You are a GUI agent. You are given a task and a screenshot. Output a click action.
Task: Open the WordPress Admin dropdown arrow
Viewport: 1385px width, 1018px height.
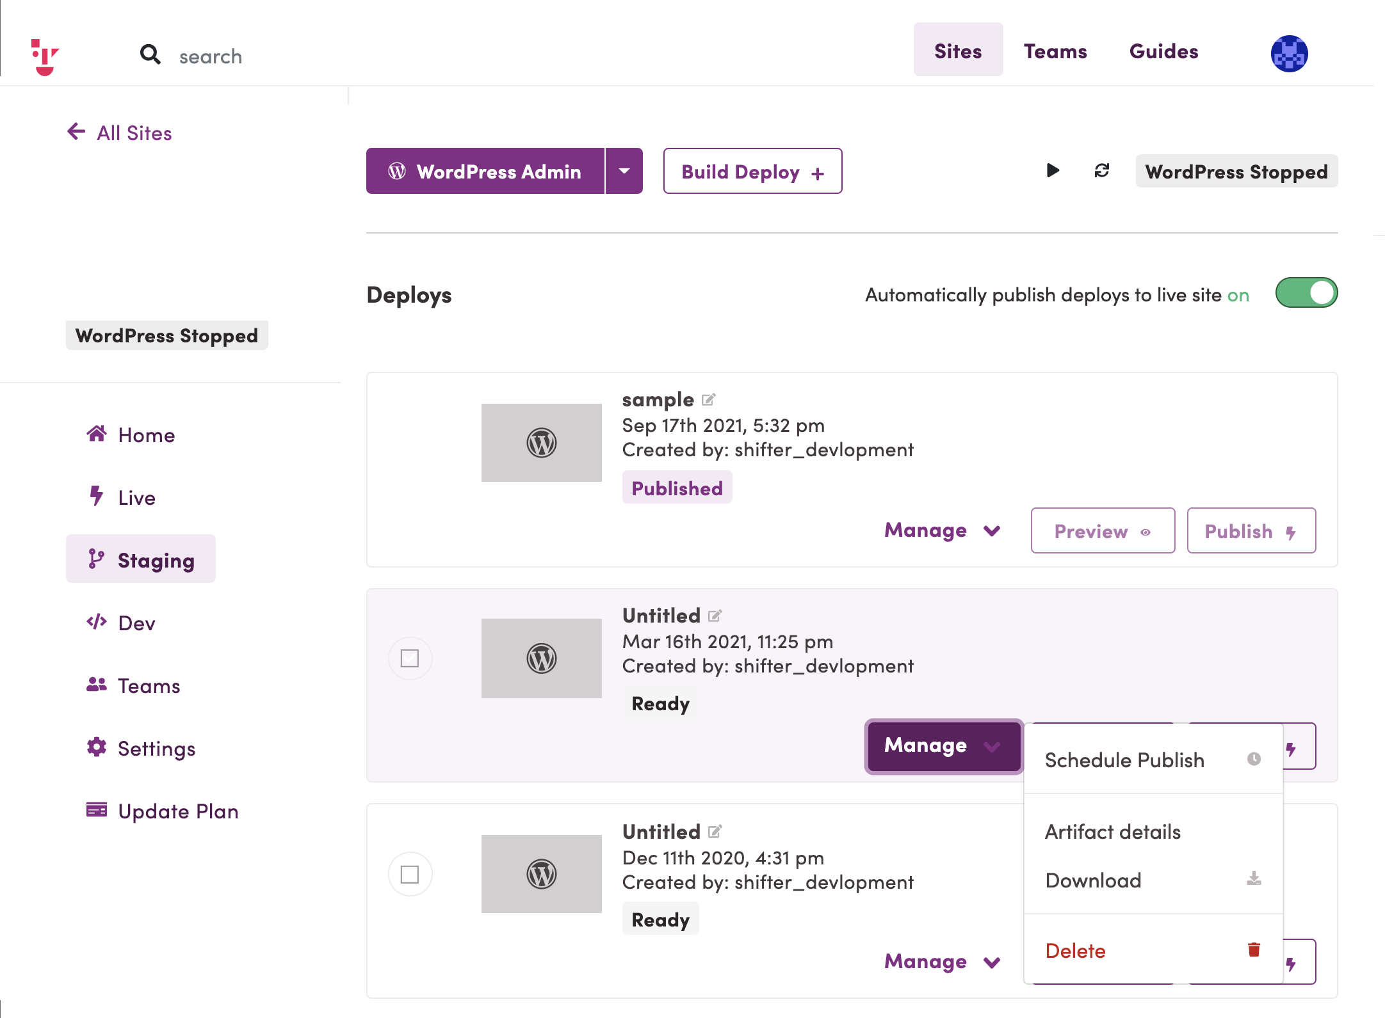[624, 171]
